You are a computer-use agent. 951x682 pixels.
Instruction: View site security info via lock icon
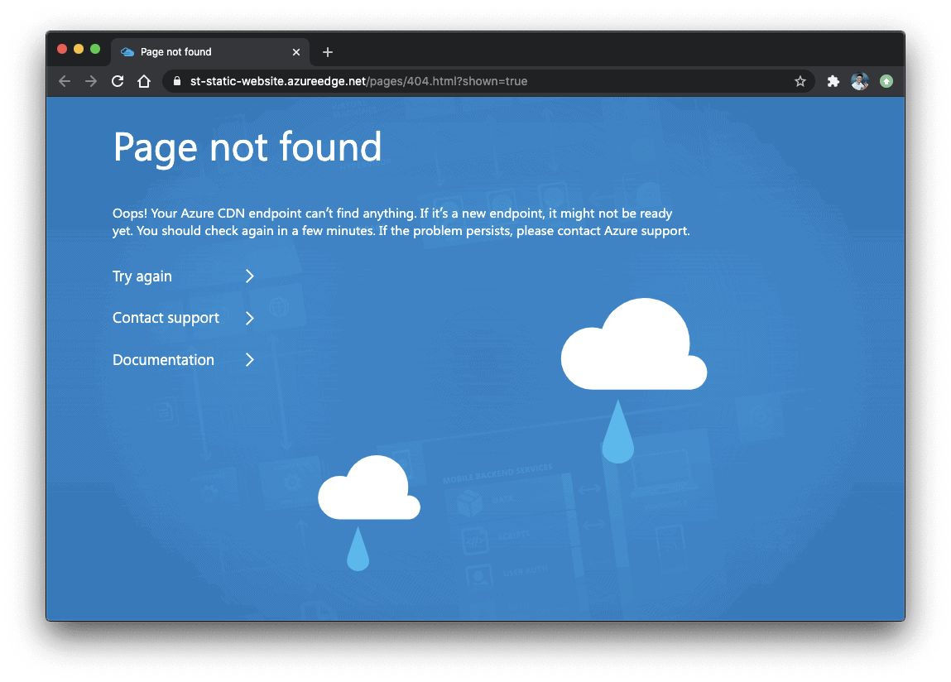tap(177, 81)
